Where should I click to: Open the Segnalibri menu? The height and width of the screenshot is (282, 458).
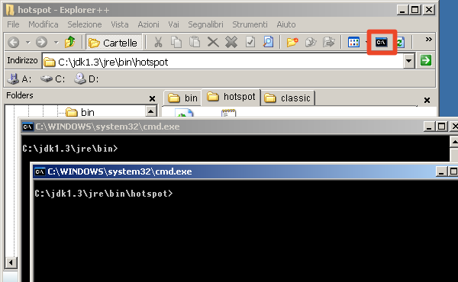(205, 24)
